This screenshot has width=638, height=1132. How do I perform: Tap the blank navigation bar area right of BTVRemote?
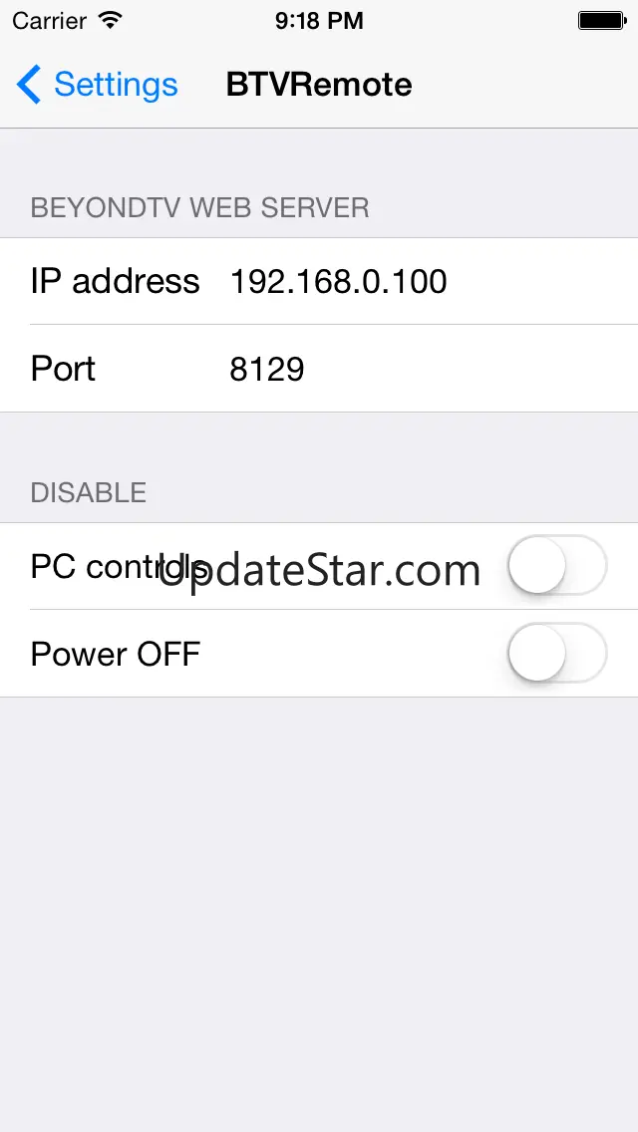pyautogui.click(x=528, y=85)
